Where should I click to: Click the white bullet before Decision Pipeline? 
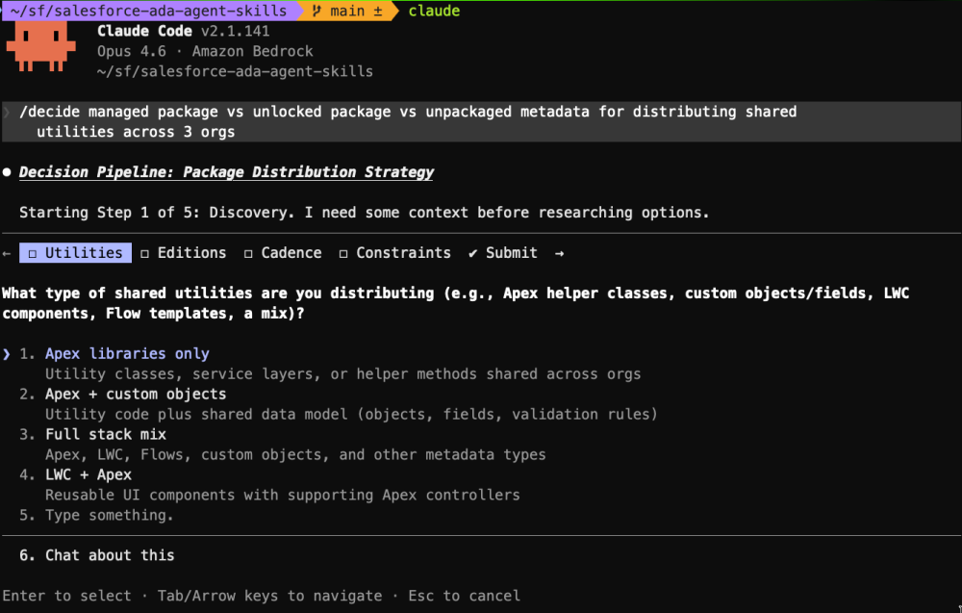(x=7, y=172)
